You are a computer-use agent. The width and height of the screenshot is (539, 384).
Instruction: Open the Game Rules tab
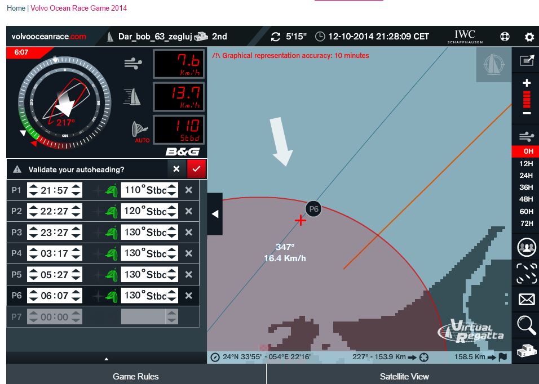(x=136, y=376)
